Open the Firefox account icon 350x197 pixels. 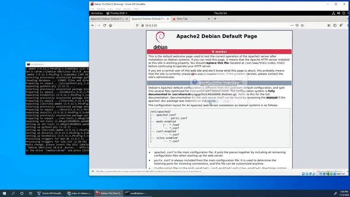[x=341, y=26]
